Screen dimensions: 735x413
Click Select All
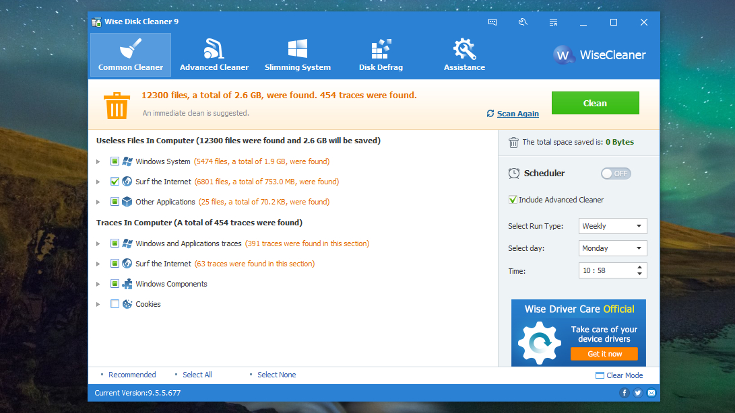tap(197, 375)
